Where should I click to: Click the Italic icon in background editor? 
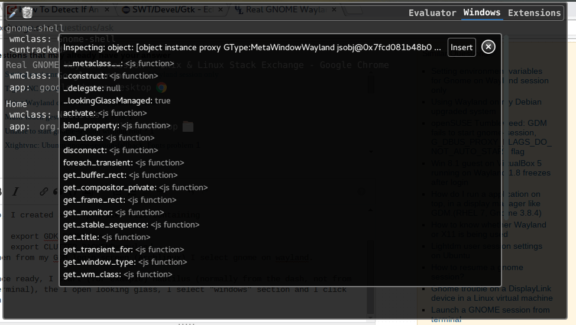15,191
